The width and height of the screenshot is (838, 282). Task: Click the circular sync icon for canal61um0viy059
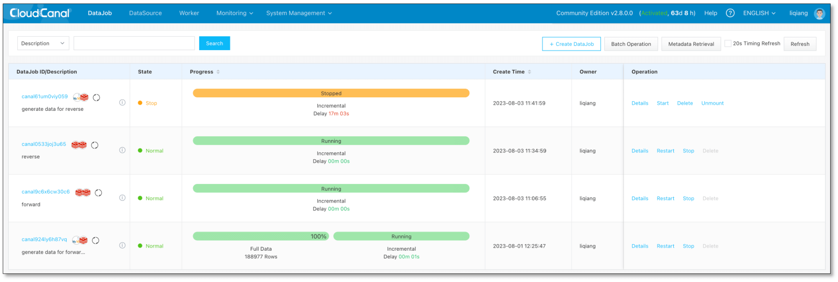pos(97,98)
